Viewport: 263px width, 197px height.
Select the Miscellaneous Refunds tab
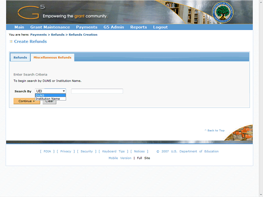(52, 57)
